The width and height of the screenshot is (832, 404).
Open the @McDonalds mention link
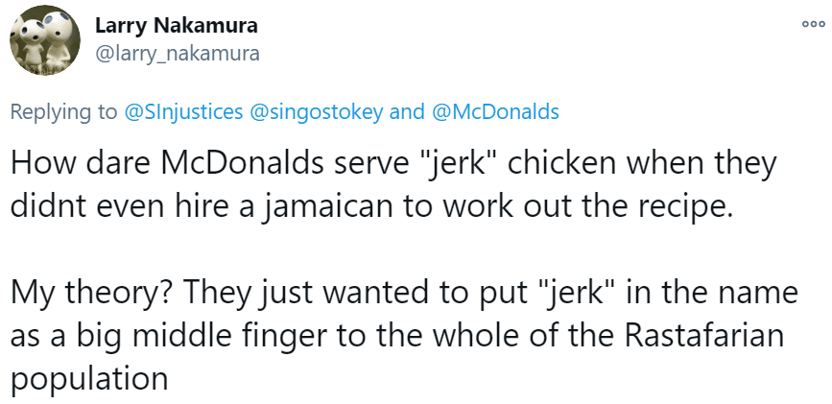click(496, 111)
